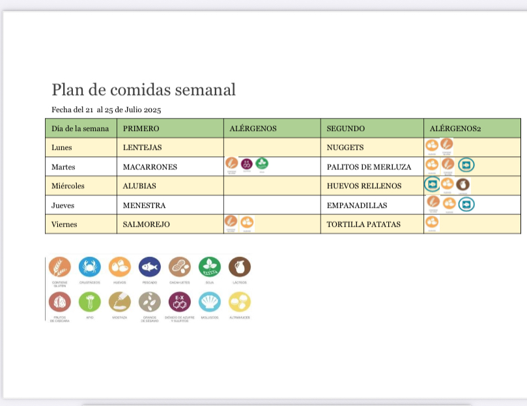Click the sulfitos E-X icon in legend

pos(179,302)
